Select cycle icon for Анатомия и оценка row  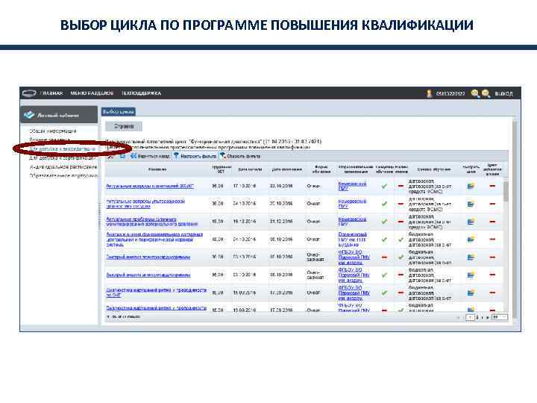pos(471,240)
